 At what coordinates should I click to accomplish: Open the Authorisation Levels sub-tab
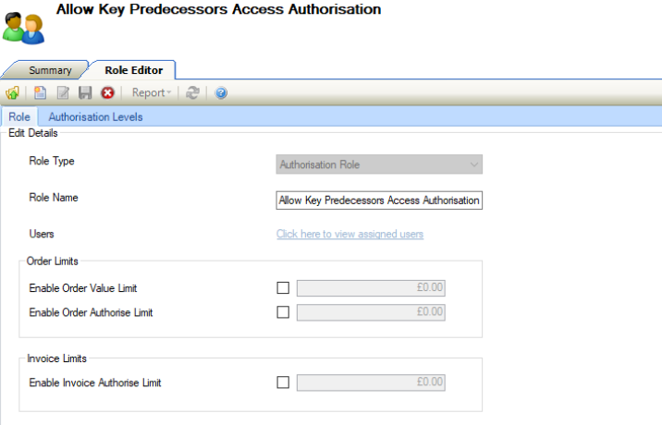pos(95,117)
